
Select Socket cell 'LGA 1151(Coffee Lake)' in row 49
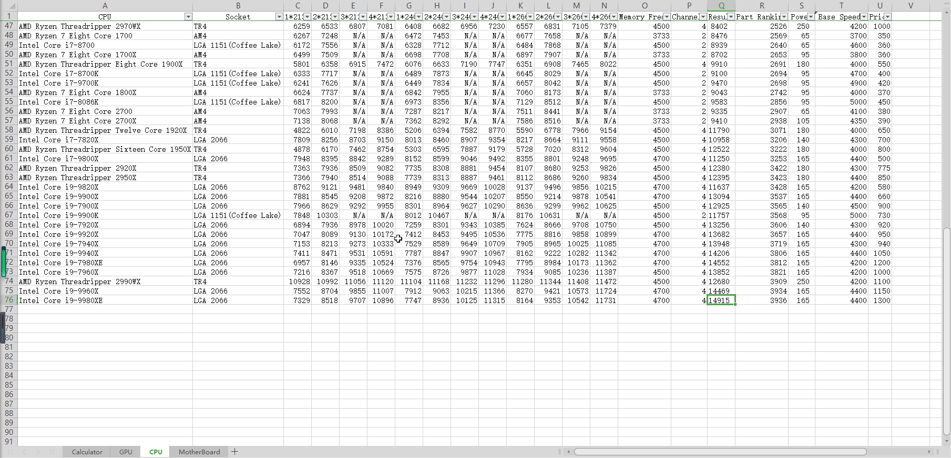point(238,45)
